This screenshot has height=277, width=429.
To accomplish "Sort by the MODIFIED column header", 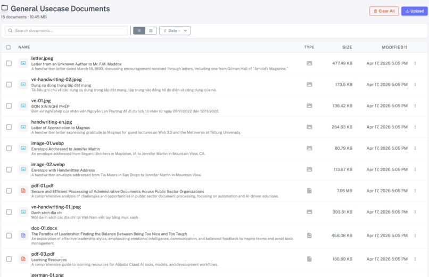I will [x=394, y=47].
